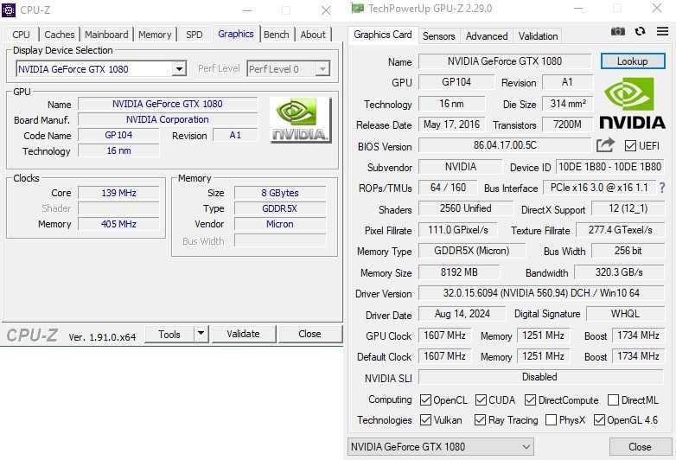Select the Graphics Card tab

pyautogui.click(x=383, y=35)
